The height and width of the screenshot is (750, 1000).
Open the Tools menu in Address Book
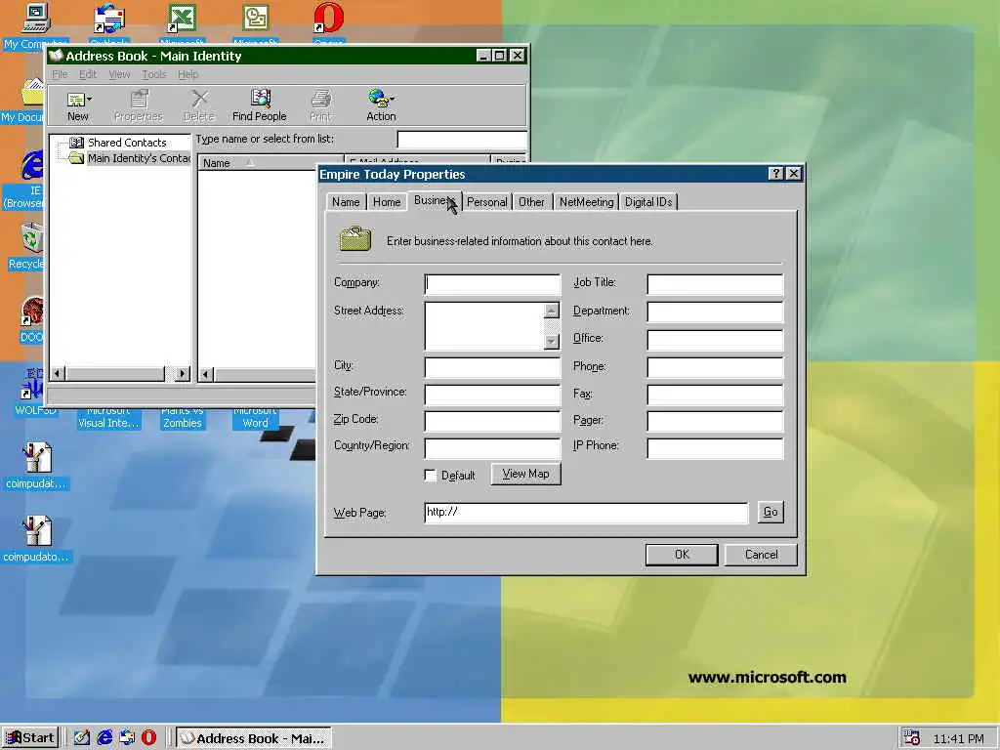pos(153,74)
